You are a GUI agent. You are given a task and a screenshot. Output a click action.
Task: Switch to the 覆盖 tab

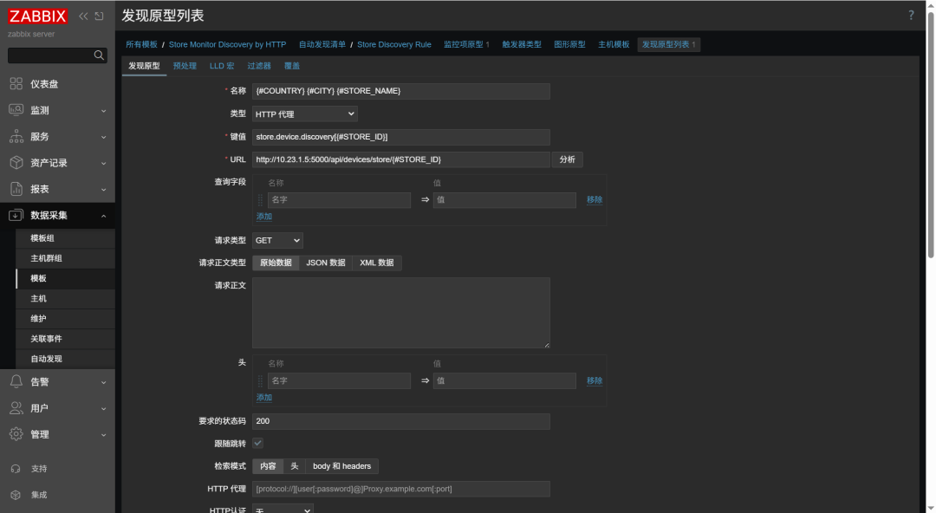tap(292, 66)
